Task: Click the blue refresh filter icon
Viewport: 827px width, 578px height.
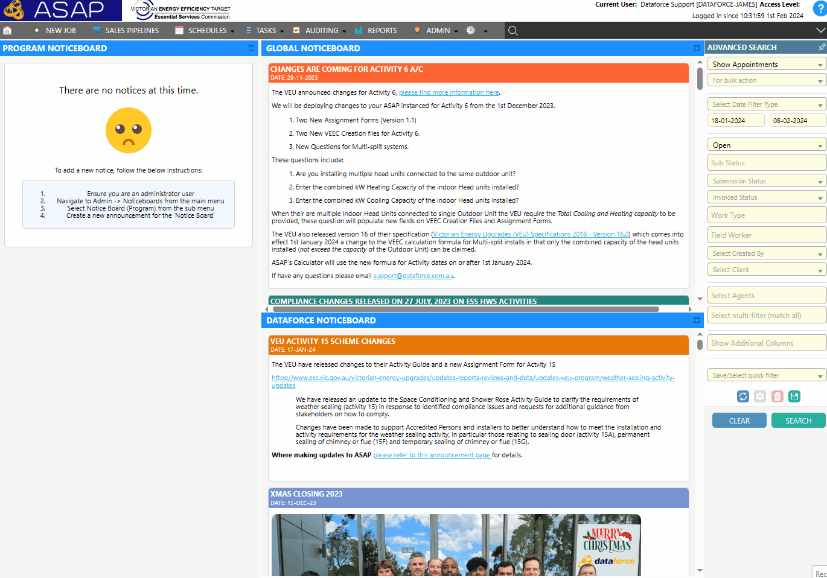Action: pyautogui.click(x=743, y=396)
